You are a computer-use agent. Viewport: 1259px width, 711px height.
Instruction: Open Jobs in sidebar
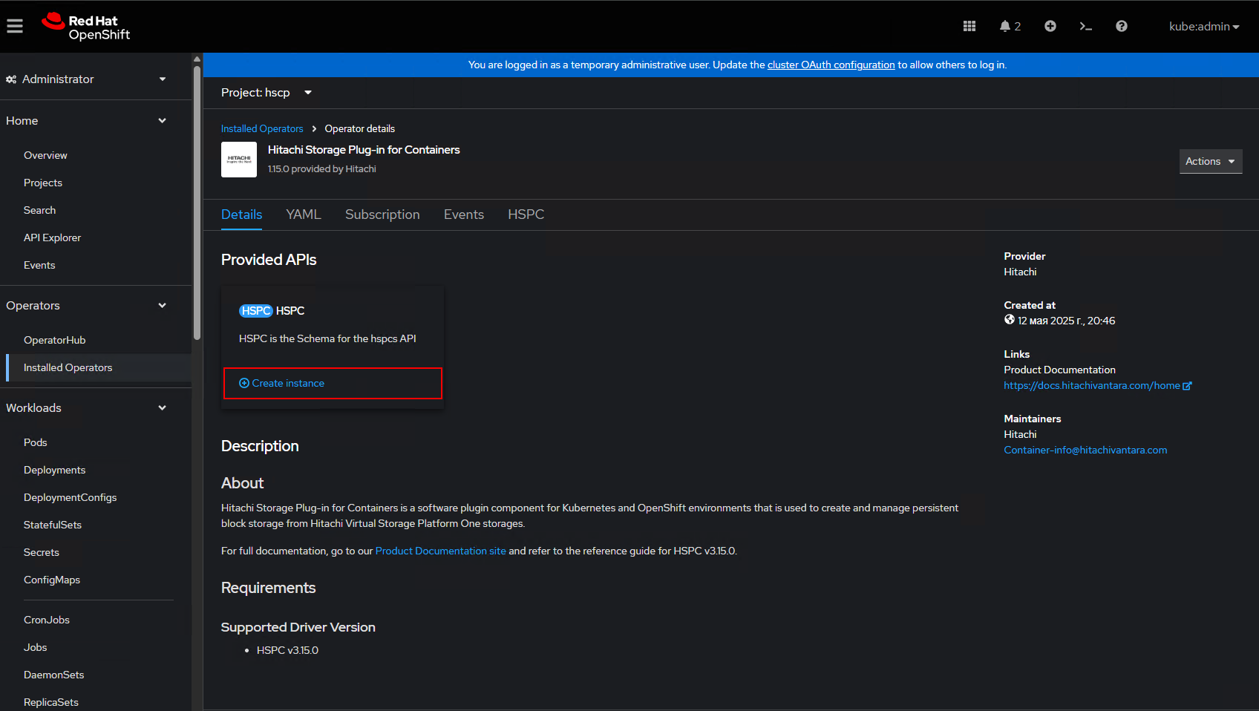[x=35, y=647]
